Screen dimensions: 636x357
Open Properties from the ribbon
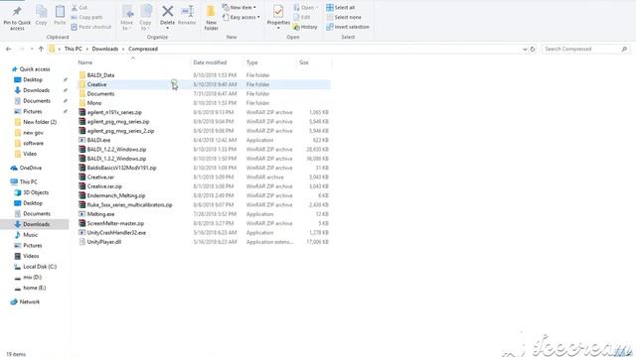(x=278, y=18)
